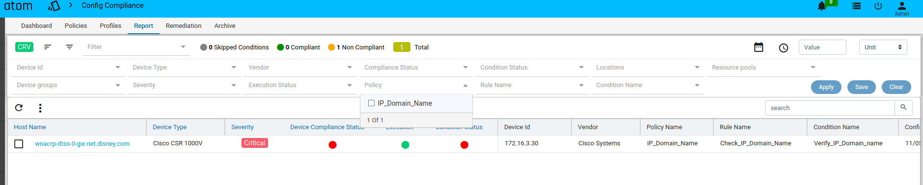Open the Policies tab
Viewport: 923px width, 185px height.
tap(76, 26)
